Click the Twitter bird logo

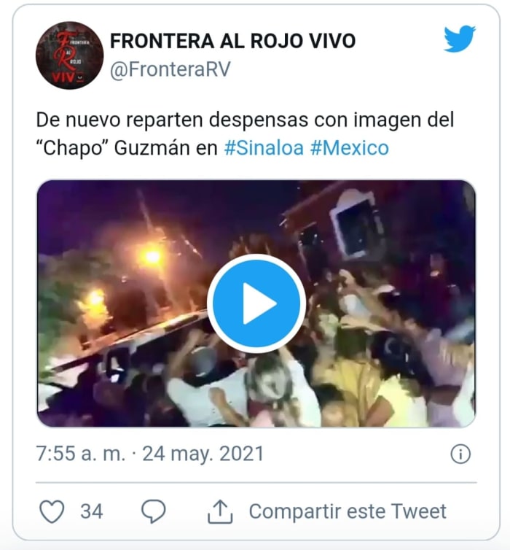click(459, 39)
